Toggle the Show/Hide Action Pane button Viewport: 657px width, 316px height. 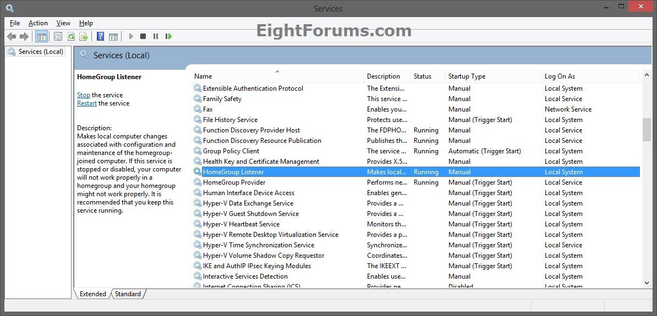(x=113, y=36)
